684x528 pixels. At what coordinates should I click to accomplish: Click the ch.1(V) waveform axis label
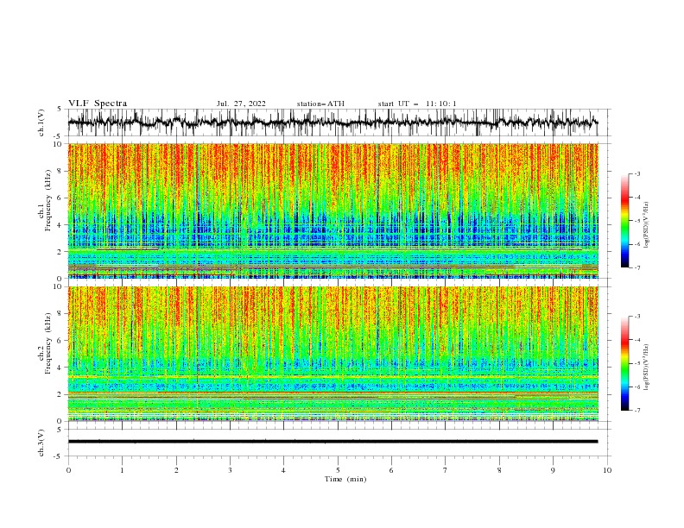click(41, 123)
